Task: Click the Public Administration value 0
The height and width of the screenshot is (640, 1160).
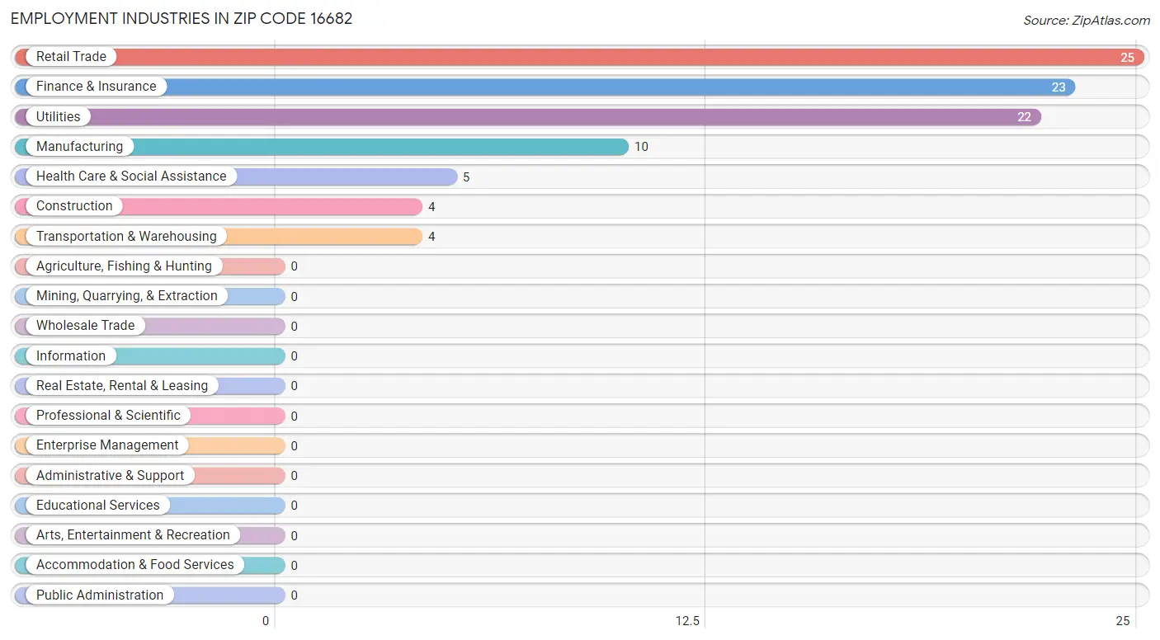Action: click(294, 595)
